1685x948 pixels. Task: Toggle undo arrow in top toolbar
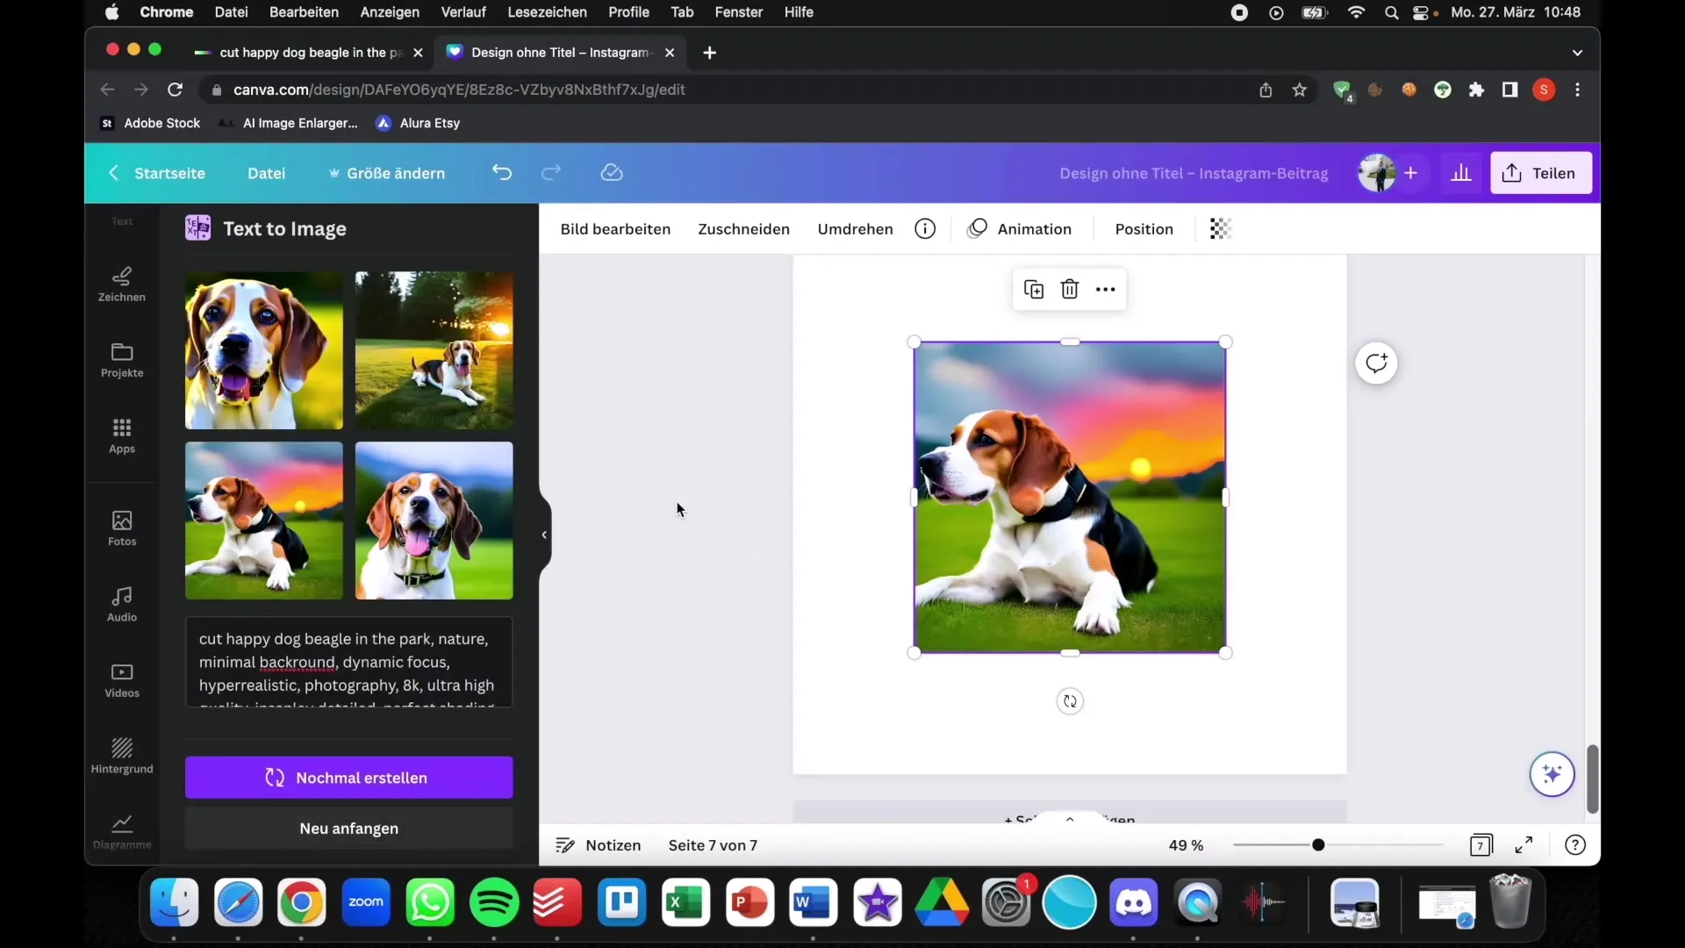(x=501, y=172)
